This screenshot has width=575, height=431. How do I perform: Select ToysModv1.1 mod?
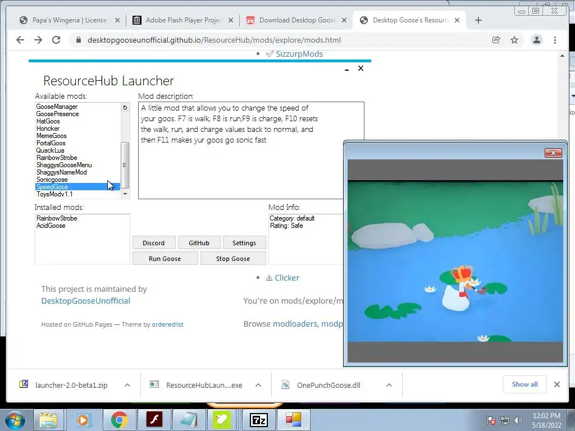(54, 194)
